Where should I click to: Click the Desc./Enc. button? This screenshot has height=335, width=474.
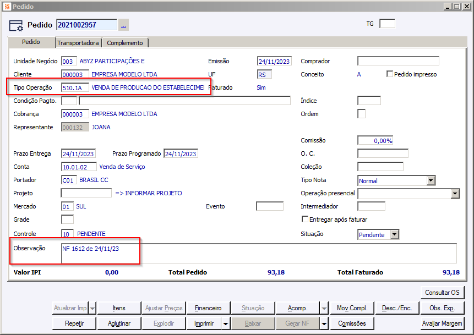[x=397, y=308]
